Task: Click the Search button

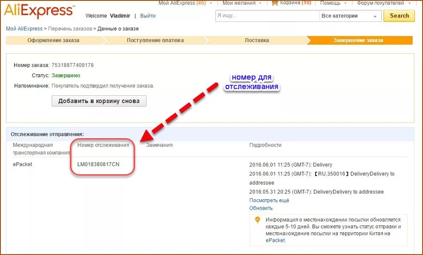Action: [399, 16]
